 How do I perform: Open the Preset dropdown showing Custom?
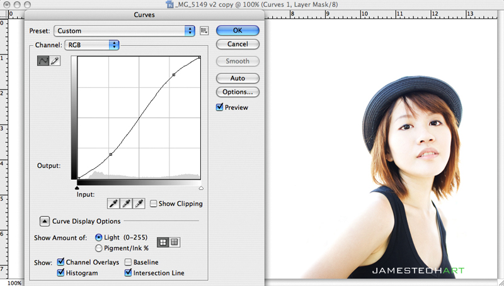tap(124, 31)
